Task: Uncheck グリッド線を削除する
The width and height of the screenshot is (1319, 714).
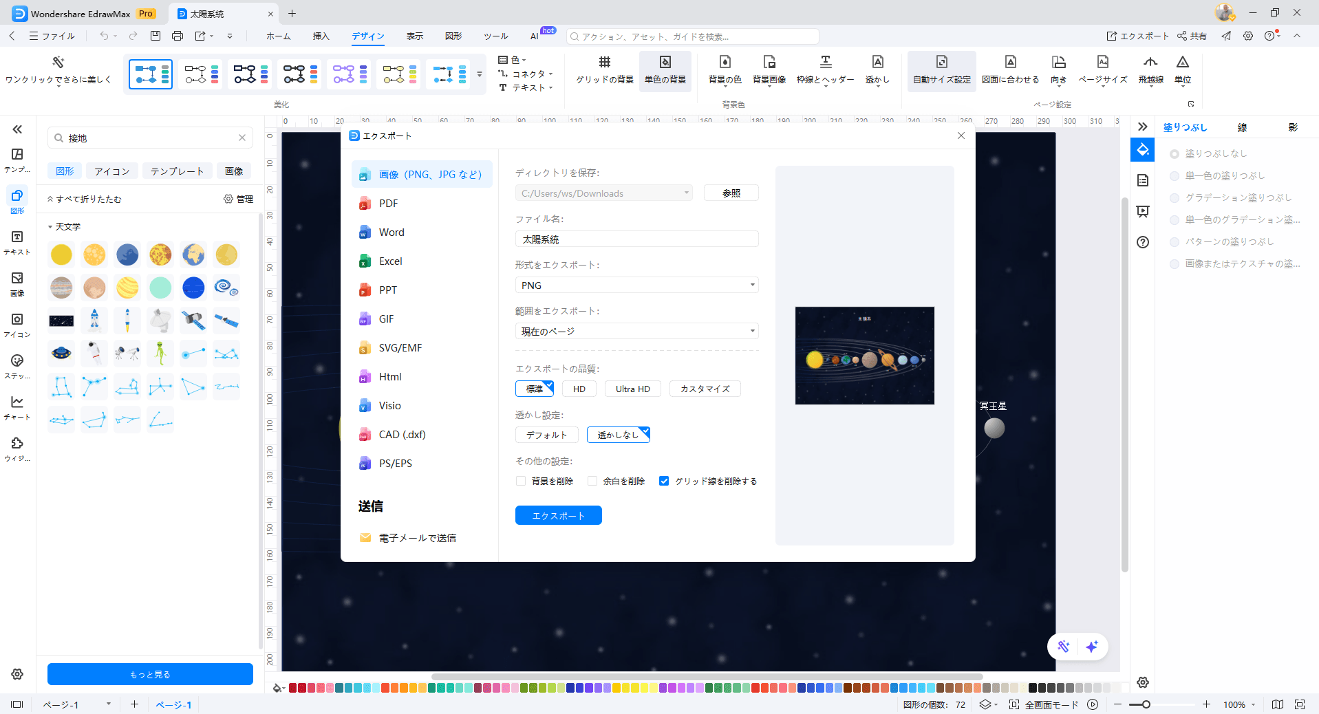Action: [664, 481]
